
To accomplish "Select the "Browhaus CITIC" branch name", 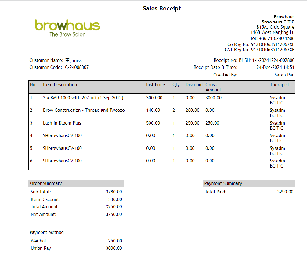I will [278, 22].
